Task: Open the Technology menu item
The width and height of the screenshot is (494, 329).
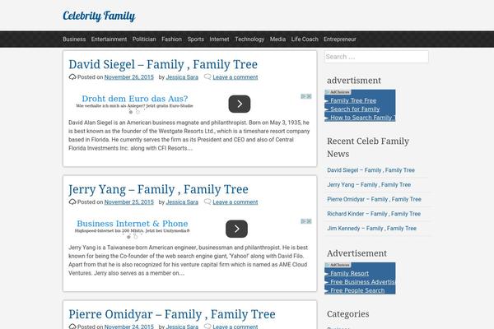Action: [x=249, y=39]
